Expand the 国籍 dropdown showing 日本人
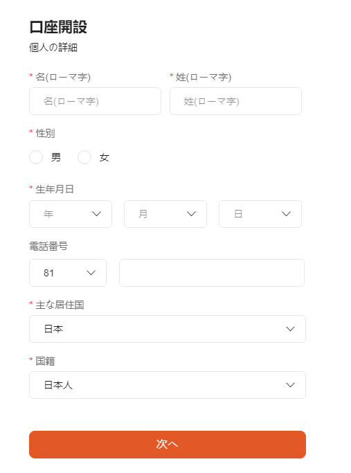This screenshot has width=351, height=473. (168, 385)
